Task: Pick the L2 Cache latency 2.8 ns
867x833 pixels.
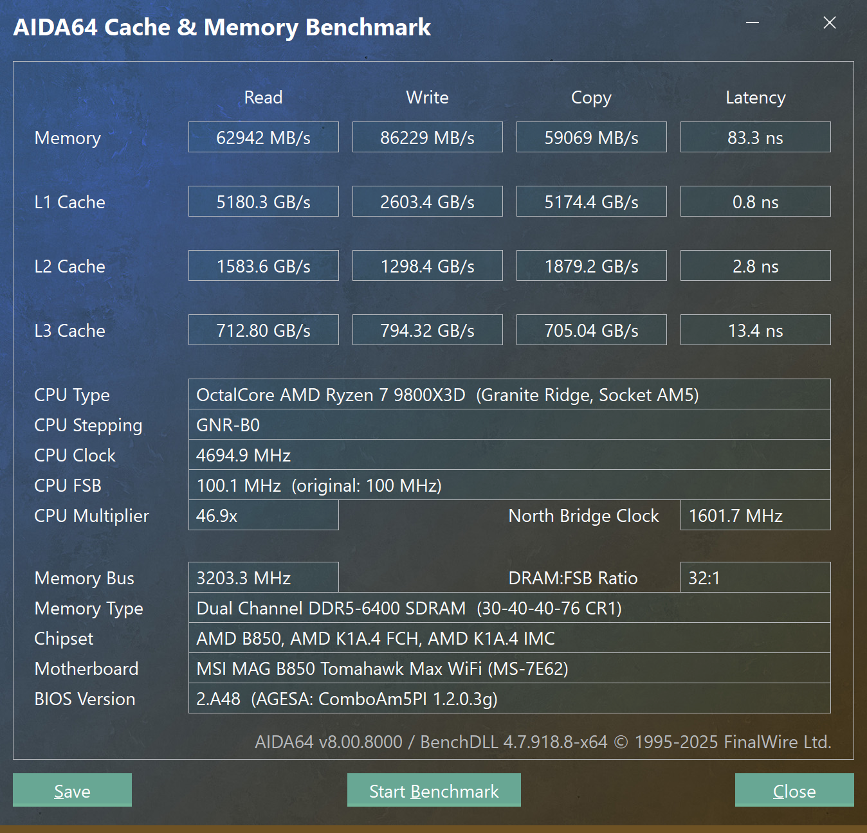Action: coord(756,265)
